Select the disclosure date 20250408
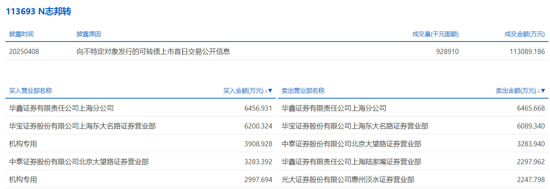The image size is (550, 189). (x=24, y=52)
